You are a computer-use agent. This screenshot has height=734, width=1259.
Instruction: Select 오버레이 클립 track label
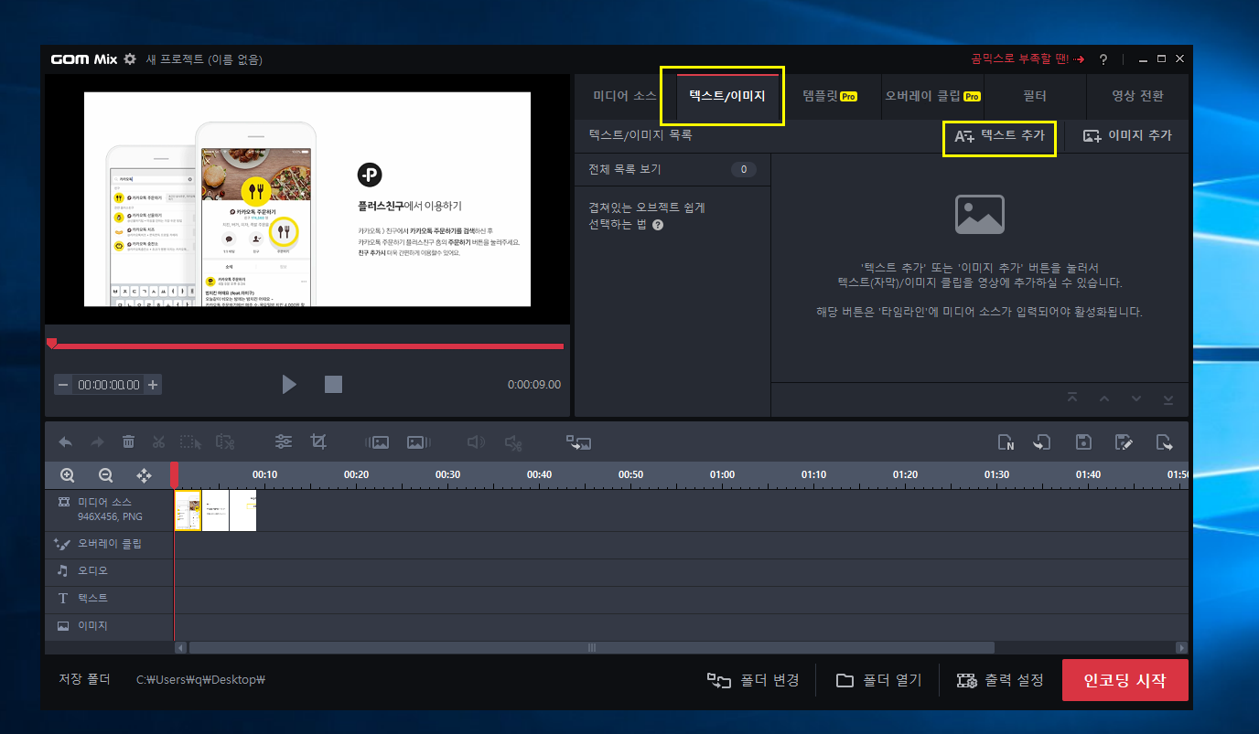pos(109,544)
